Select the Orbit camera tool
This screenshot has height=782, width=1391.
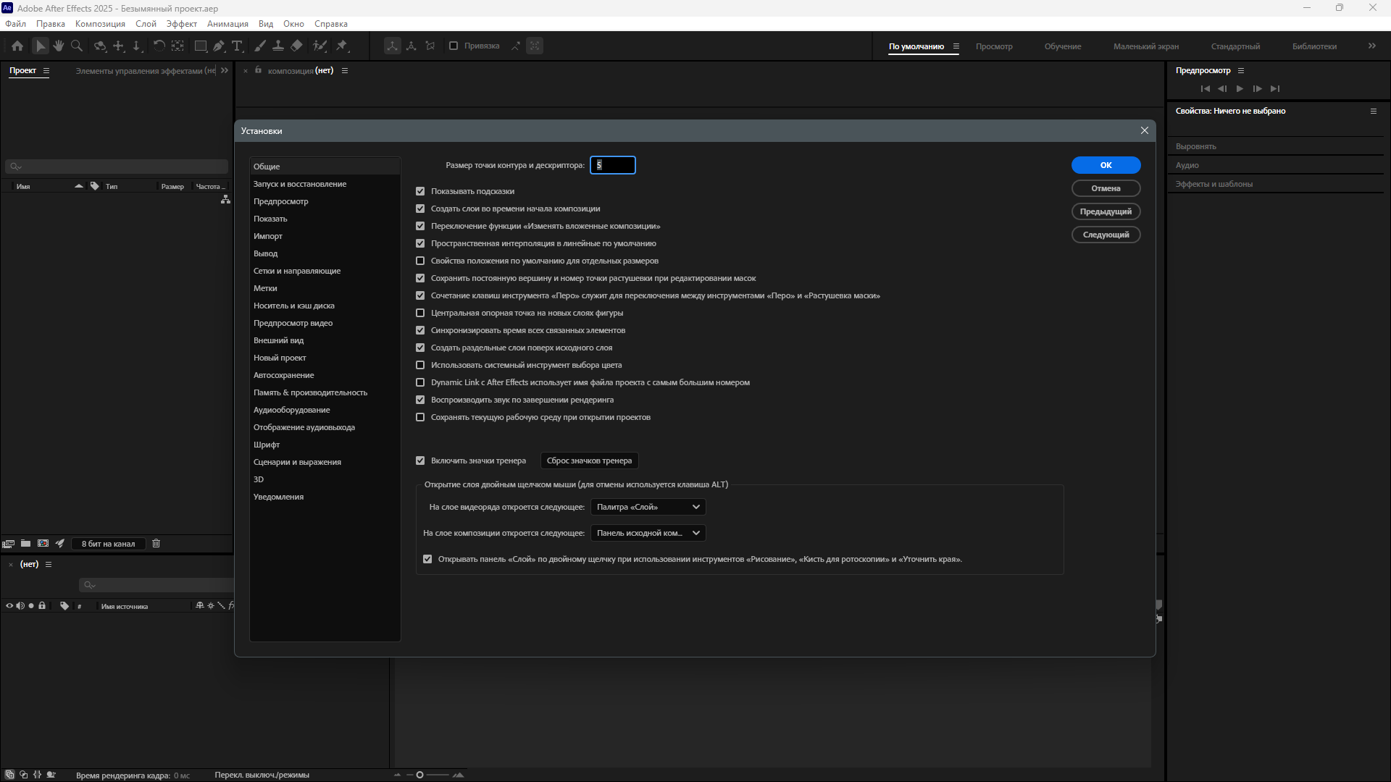[100, 46]
